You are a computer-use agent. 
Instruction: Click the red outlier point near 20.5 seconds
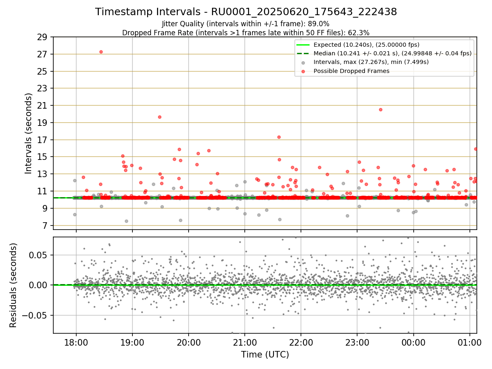coord(380,109)
